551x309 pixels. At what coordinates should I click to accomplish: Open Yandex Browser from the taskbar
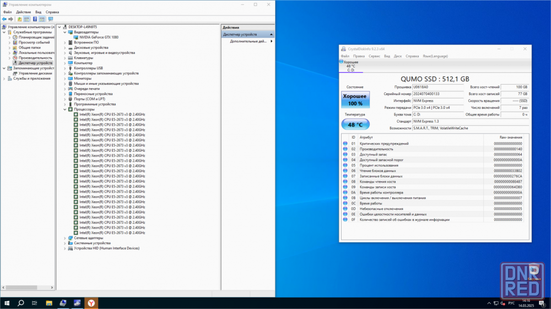(x=92, y=303)
